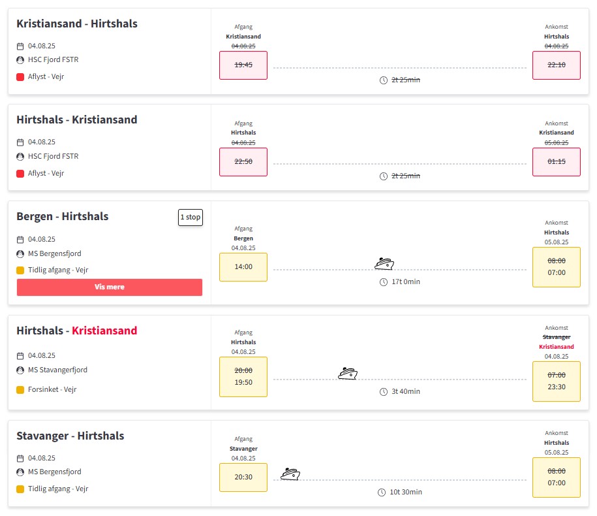597x516 pixels.
Task: Click the yellow Forsinket - Vejr status square
Action: [20, 389]
